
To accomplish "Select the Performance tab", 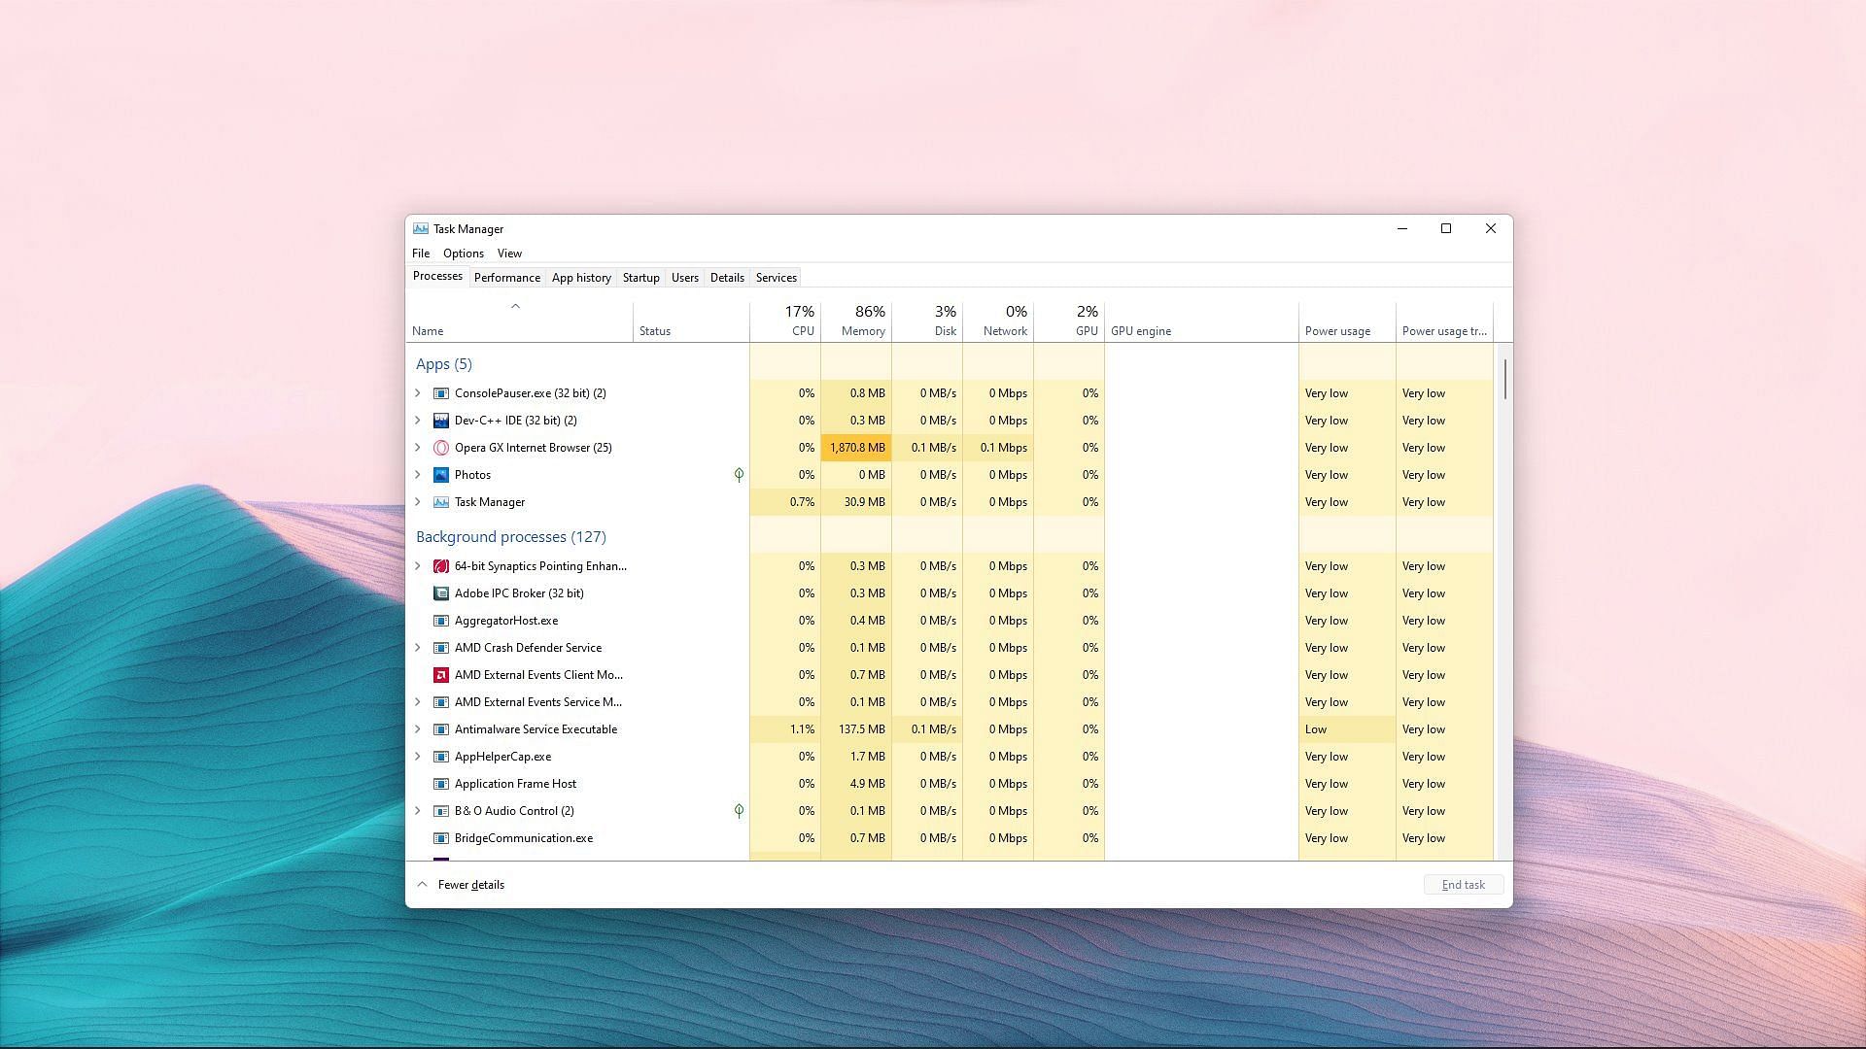I will tap(506, 277).
